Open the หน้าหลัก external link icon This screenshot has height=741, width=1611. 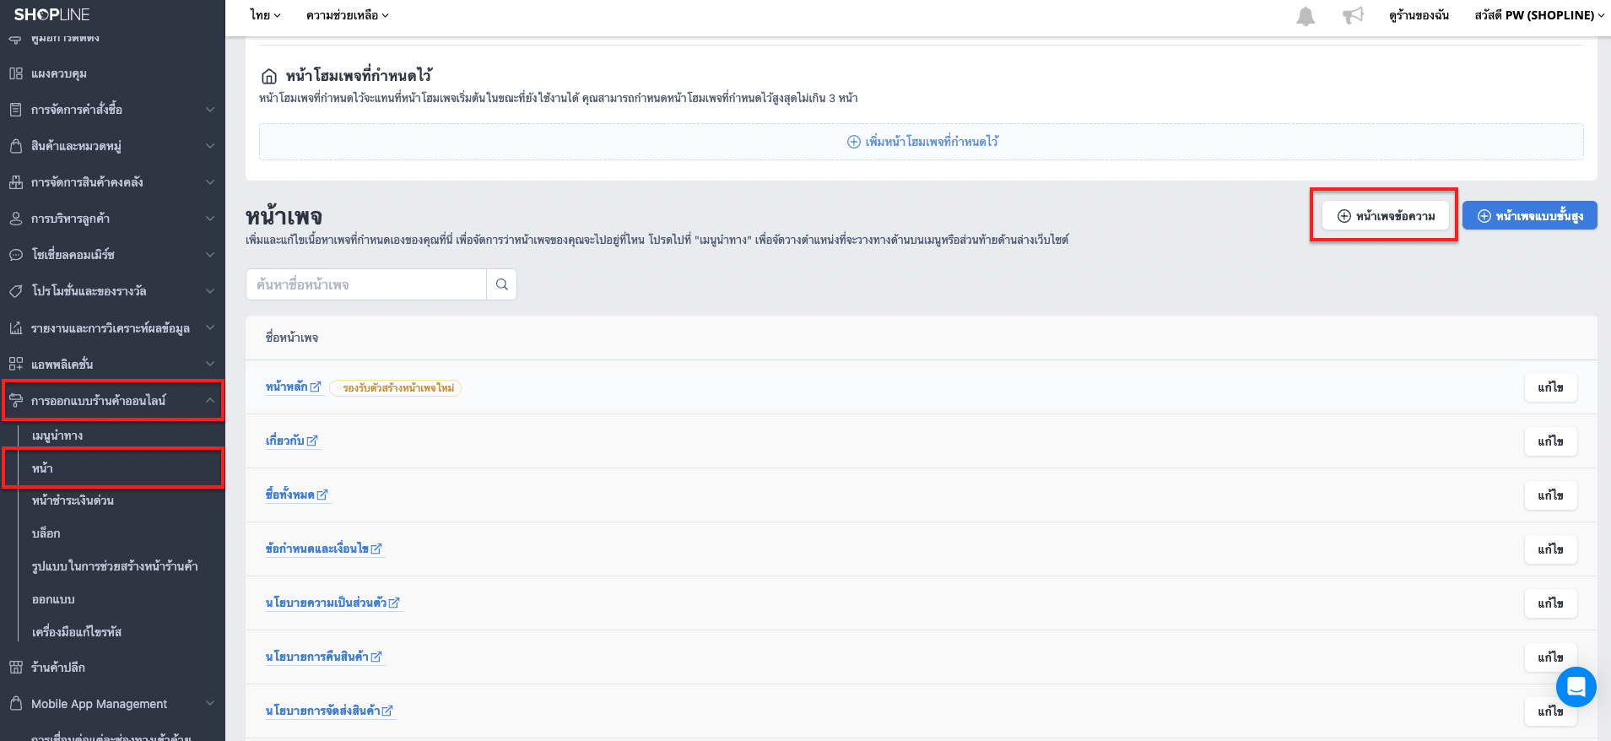tap(316, 387)
